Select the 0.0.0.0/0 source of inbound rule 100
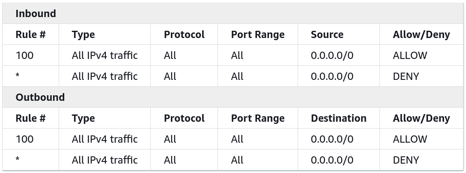466x173 pixels. [x=332, y=56]
